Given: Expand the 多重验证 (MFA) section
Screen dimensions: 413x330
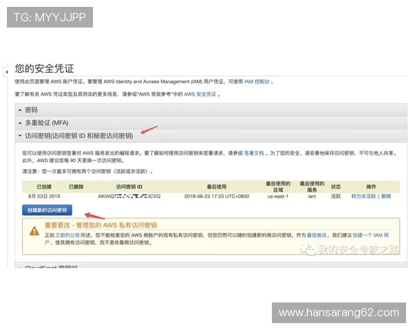Looking at the screenshot, I should (211, 123).
